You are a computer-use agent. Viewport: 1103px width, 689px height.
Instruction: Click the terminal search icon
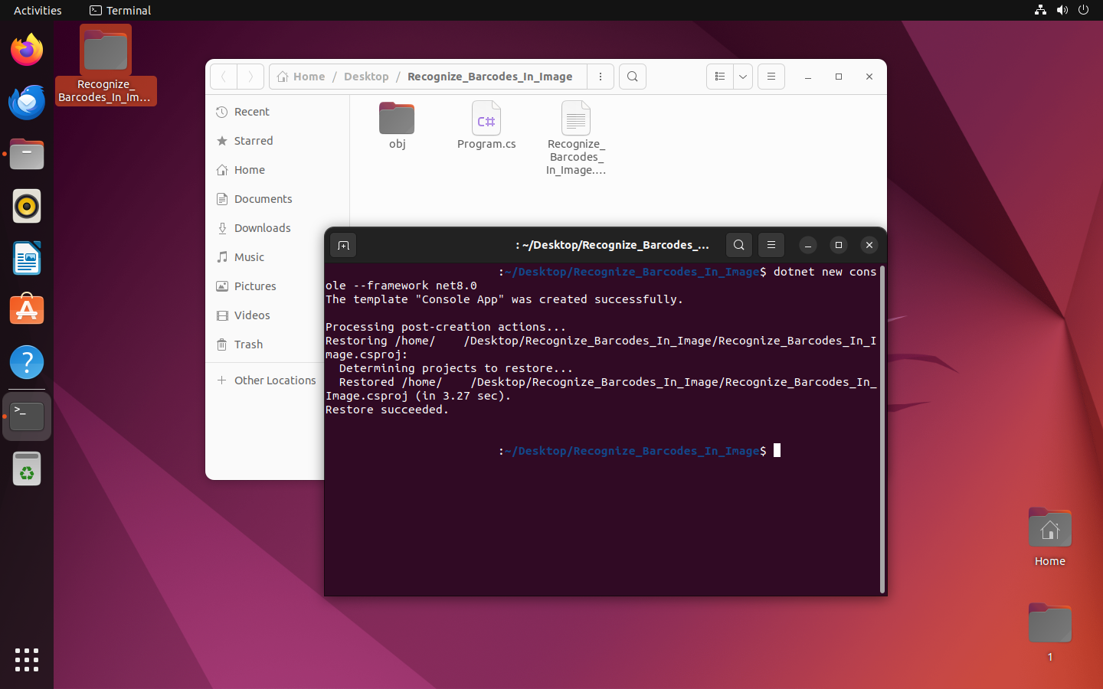tap(738, 245)
